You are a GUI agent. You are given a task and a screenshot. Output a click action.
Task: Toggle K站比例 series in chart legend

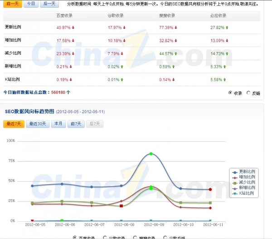(243, 193)
